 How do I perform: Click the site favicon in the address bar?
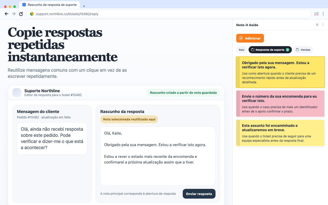point(31,14)
